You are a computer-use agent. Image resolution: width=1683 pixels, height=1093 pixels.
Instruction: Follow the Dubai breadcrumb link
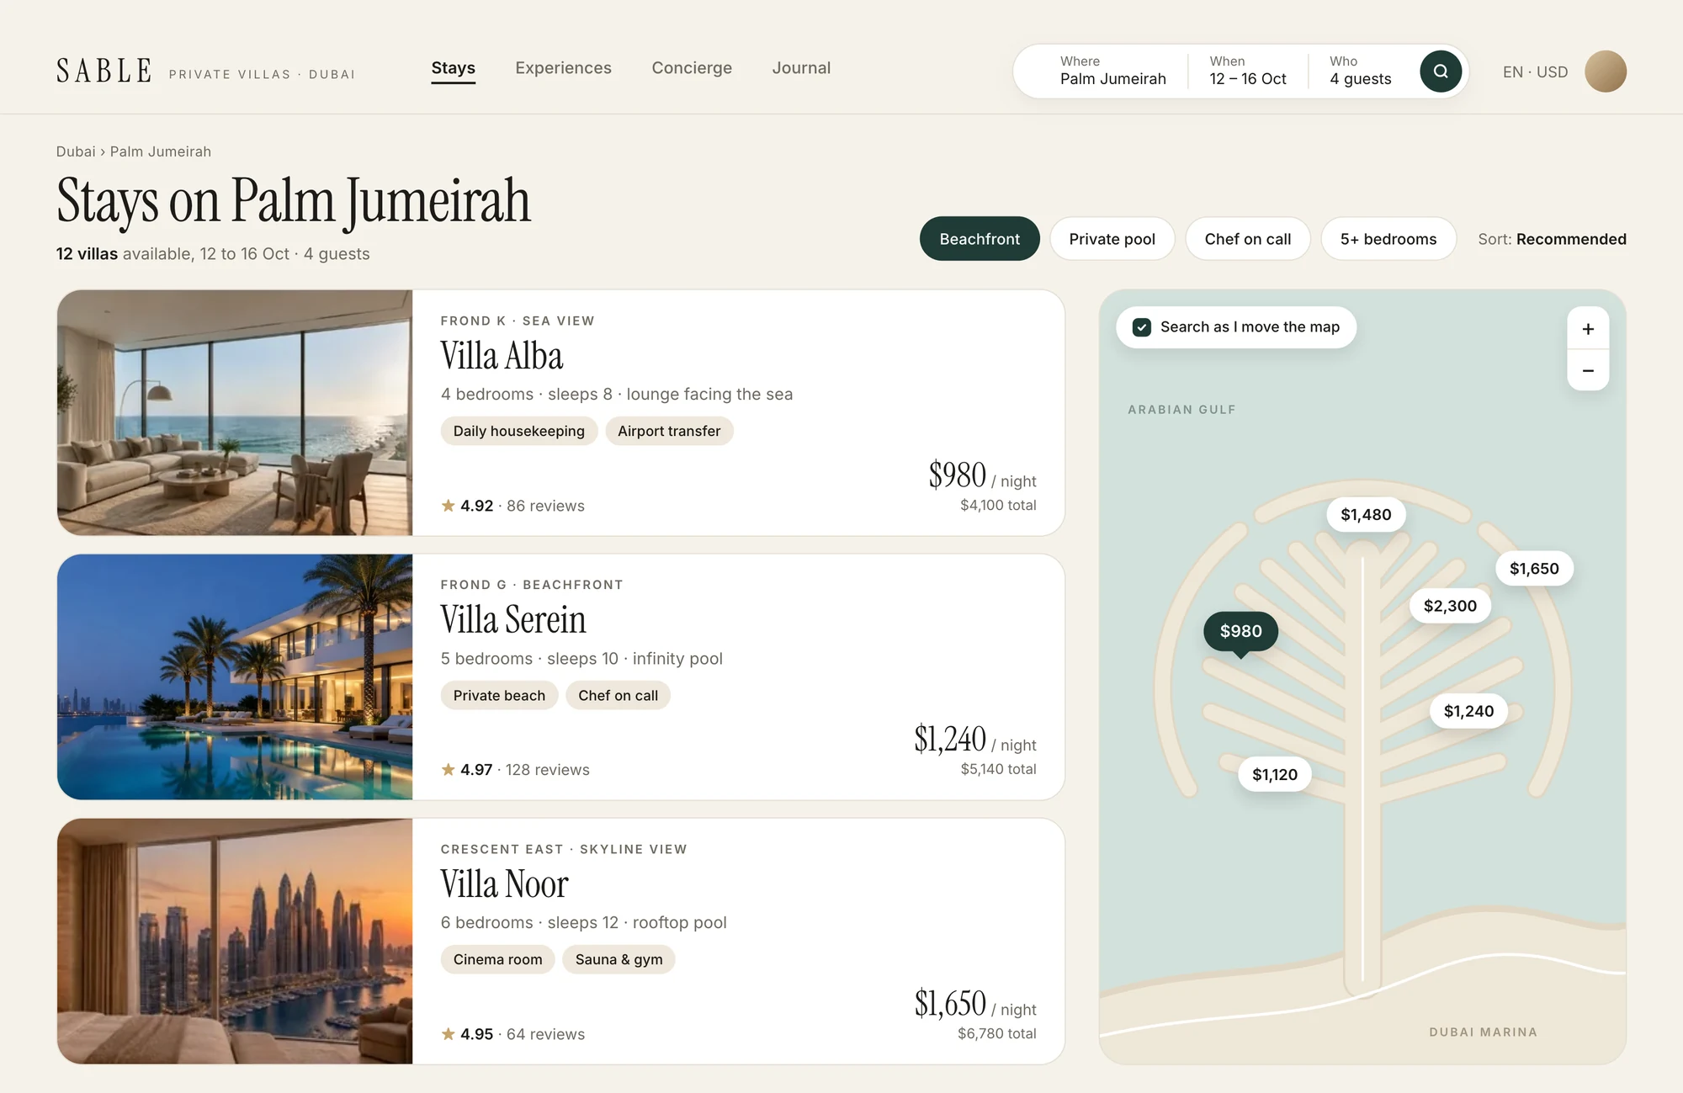click(x=76, y=151)
